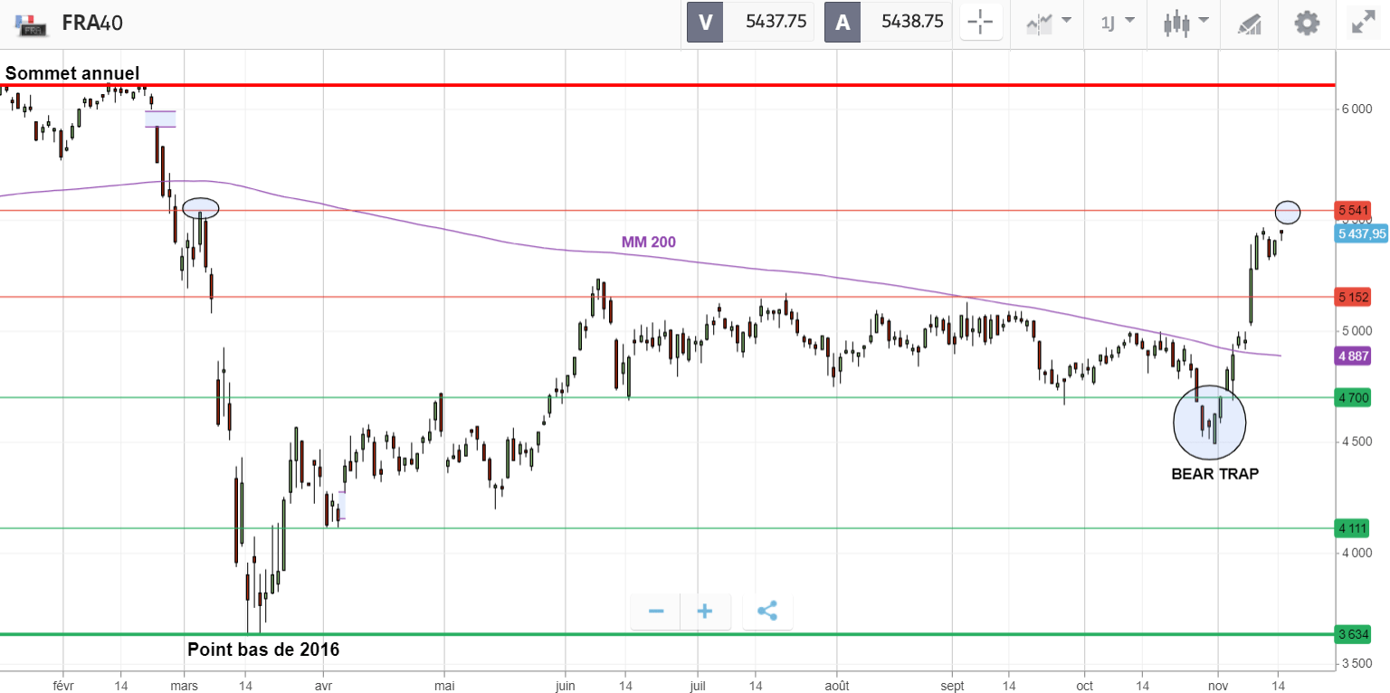Screen dimensions: 1390x693
Task: Open chart settings gear
Action: pos(1307,23)
